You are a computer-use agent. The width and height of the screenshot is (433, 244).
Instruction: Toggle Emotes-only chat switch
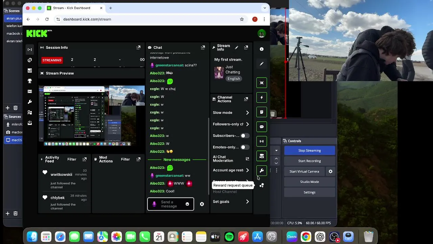click(245, 147)
